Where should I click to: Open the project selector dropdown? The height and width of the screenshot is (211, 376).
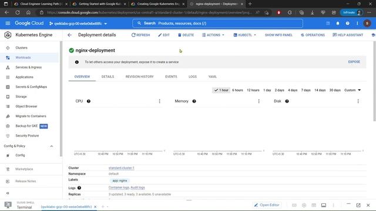pyautogui.click(x=78, y=23)
